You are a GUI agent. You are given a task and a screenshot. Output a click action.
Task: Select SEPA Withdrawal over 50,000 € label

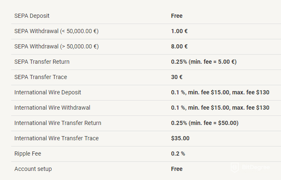pos(57,46)
